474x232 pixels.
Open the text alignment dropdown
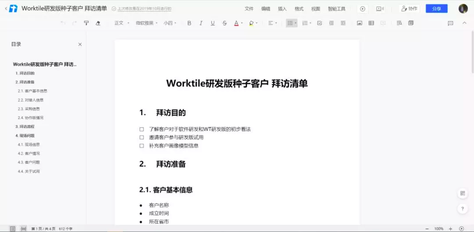[273, 23]
